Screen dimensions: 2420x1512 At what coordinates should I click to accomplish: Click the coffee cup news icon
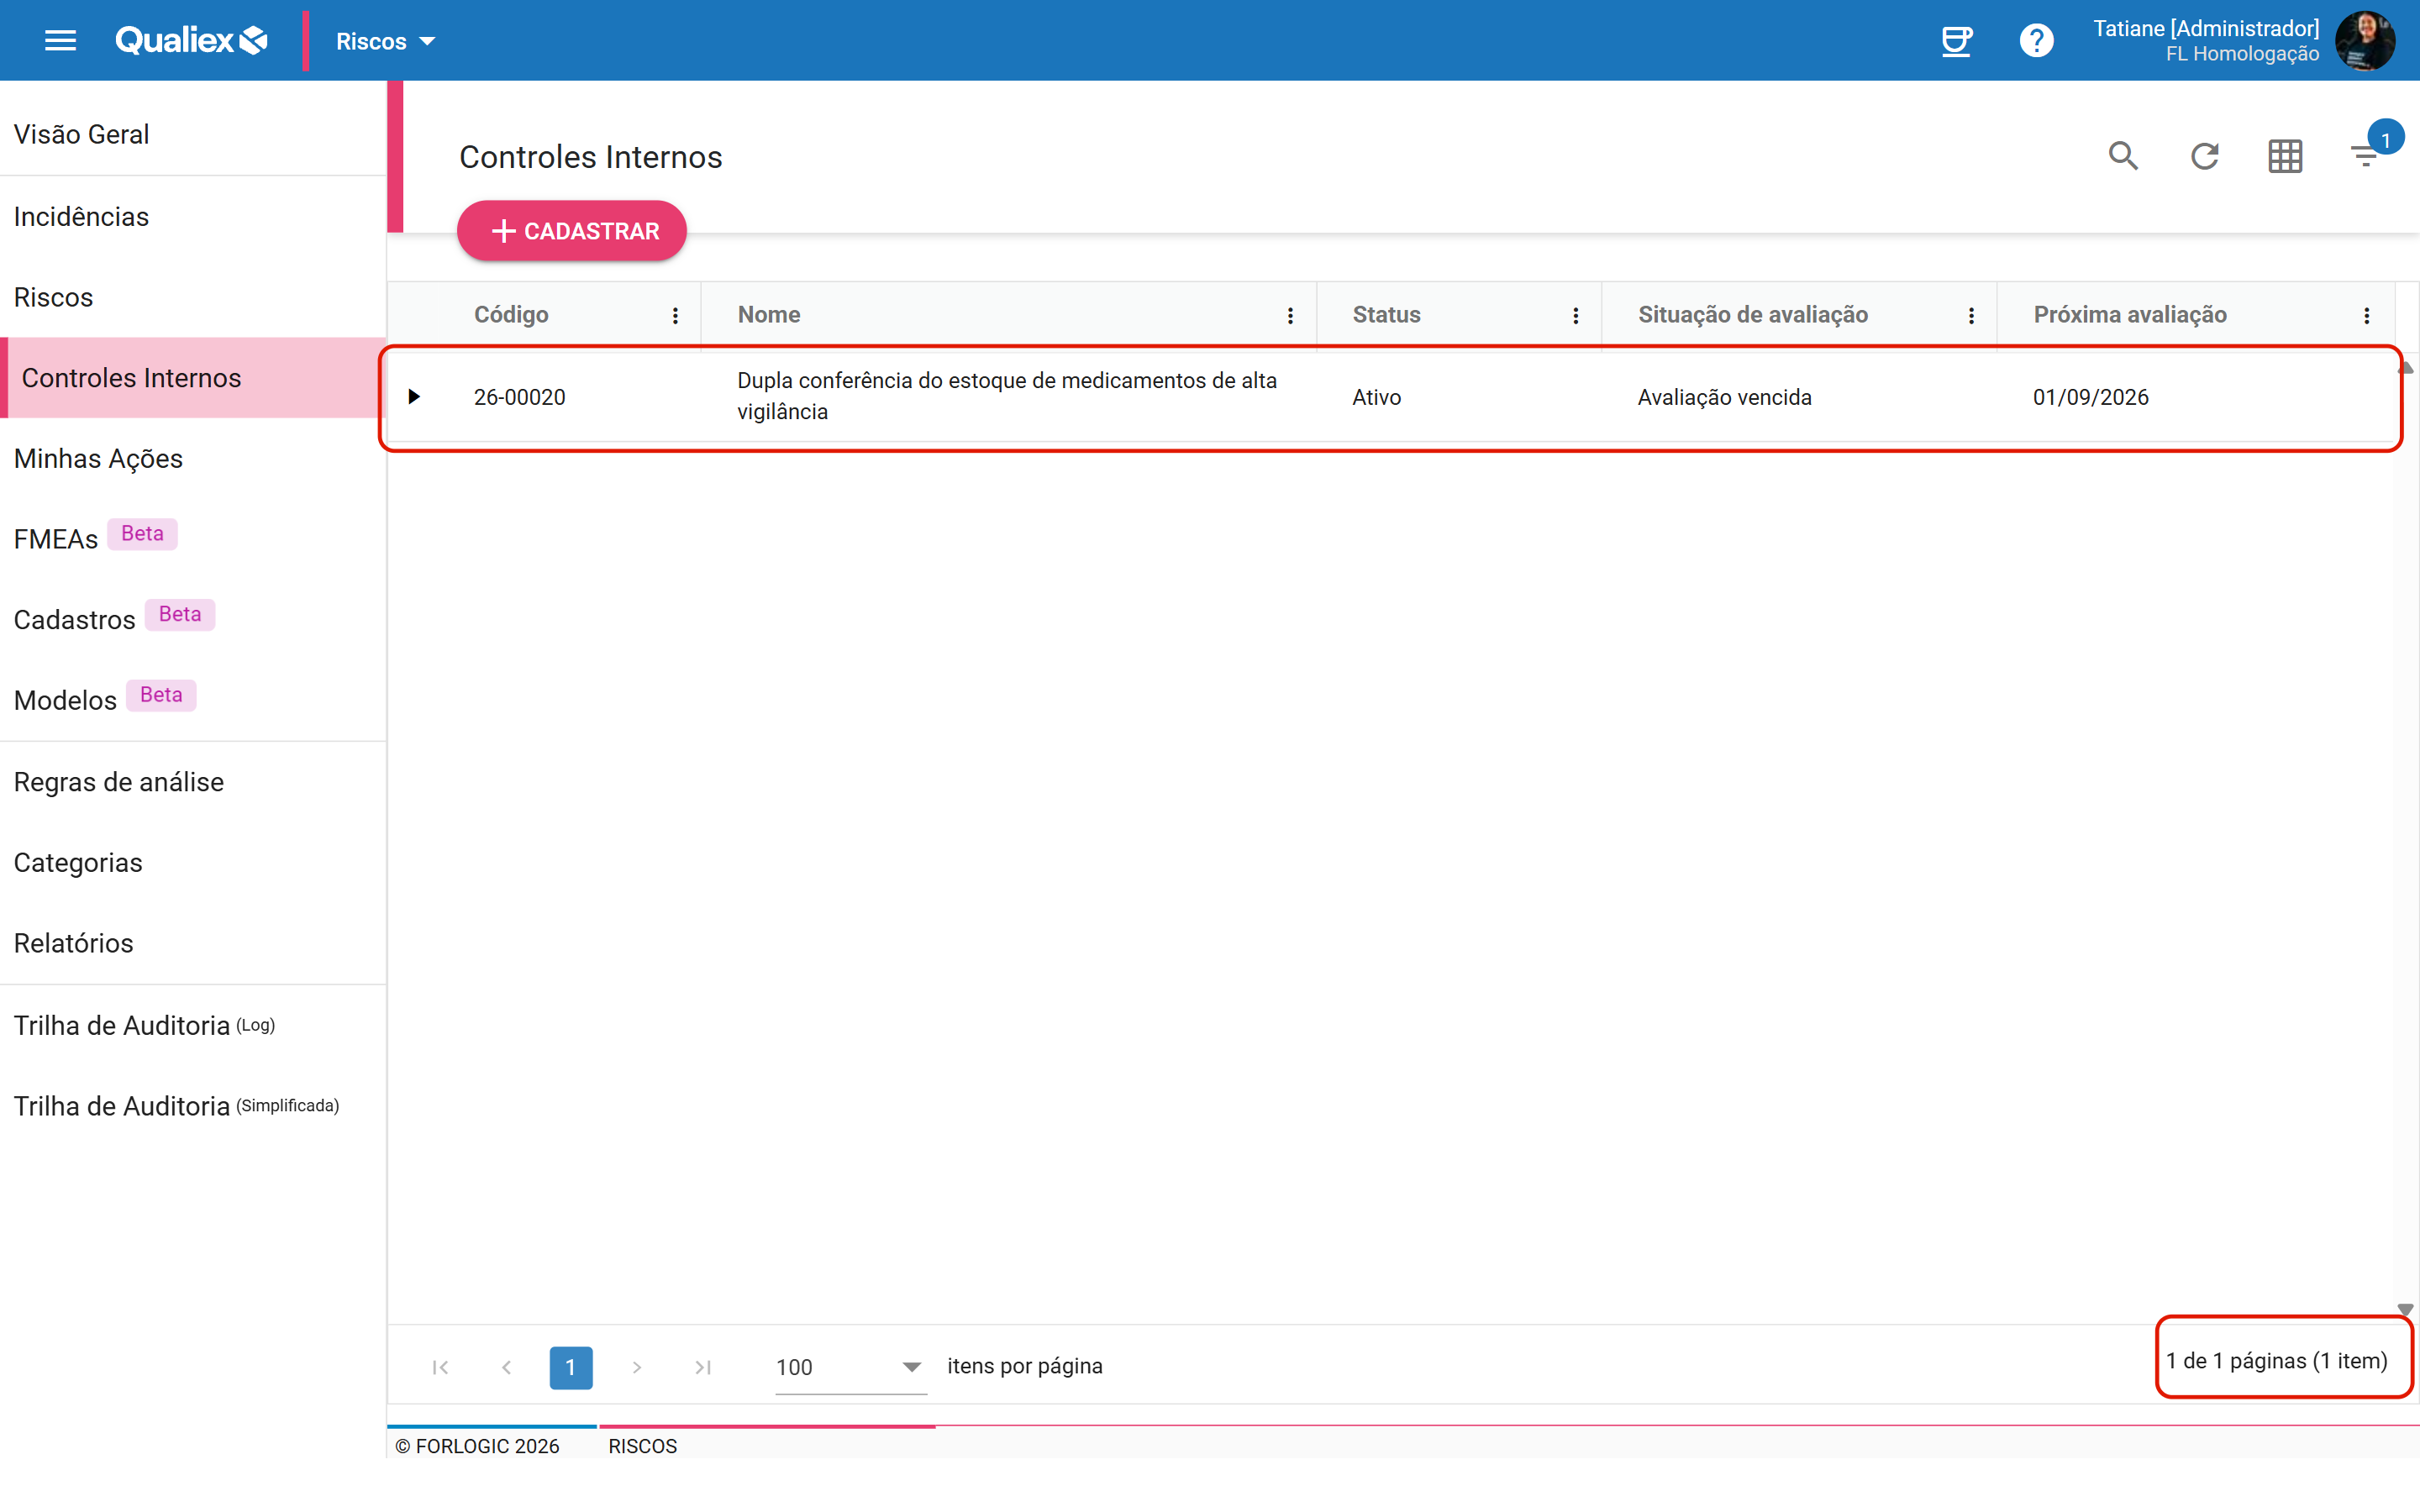click(1956, 41)
